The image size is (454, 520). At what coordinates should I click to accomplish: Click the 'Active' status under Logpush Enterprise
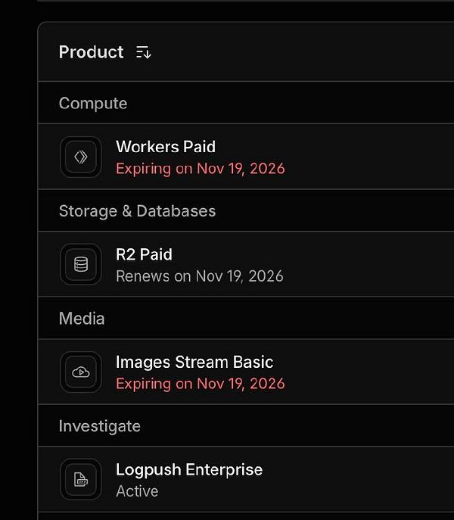pyautogui.click(x=137, y=491)
